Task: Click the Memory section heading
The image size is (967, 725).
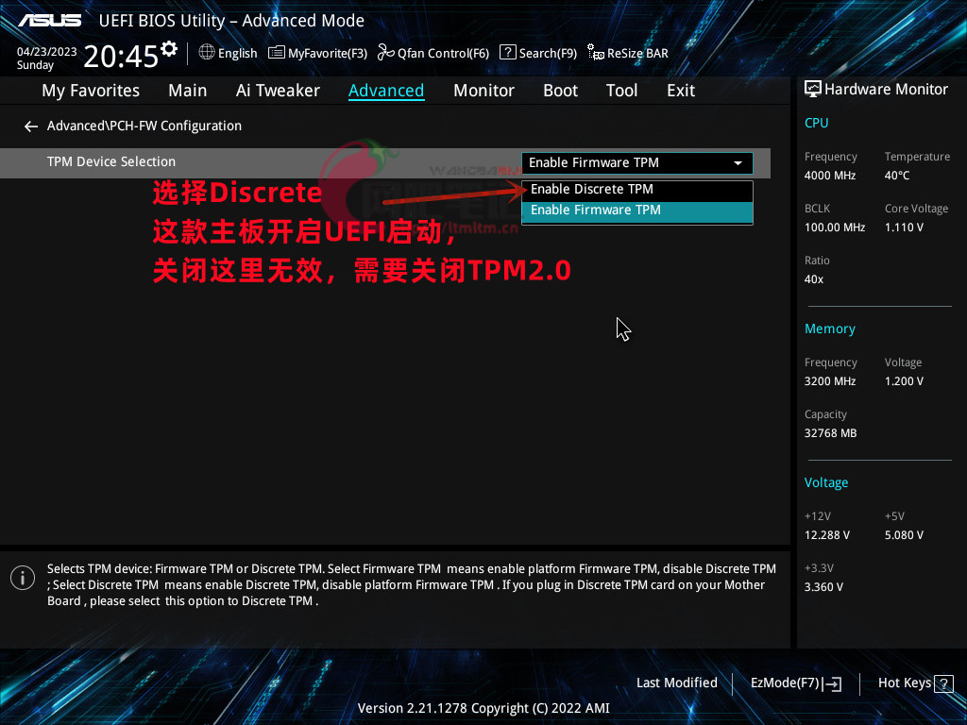Action: tap(829, 329)
